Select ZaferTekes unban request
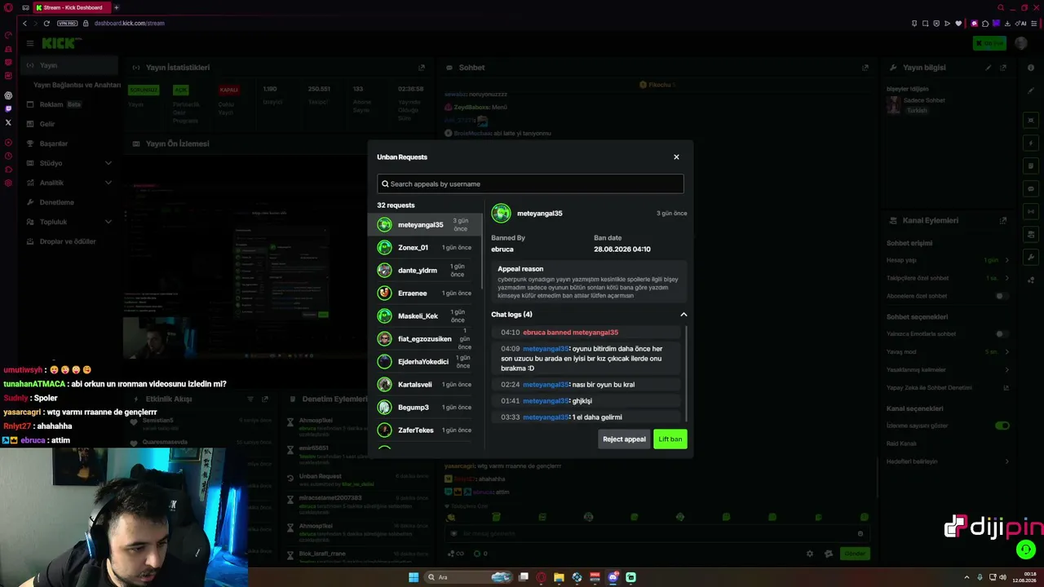The image size is (1044, 587). click(x=424, y=430)
